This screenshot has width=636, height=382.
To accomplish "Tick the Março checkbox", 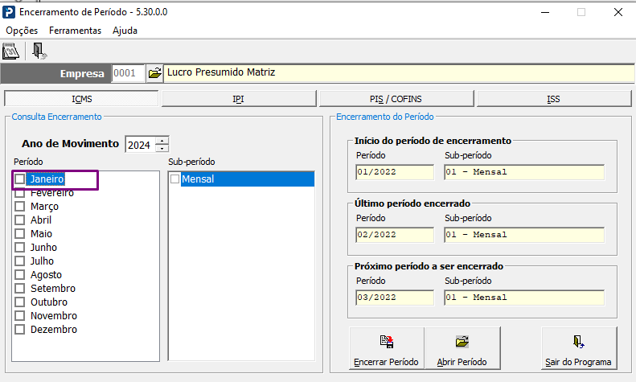I will [x=19, y=207].
